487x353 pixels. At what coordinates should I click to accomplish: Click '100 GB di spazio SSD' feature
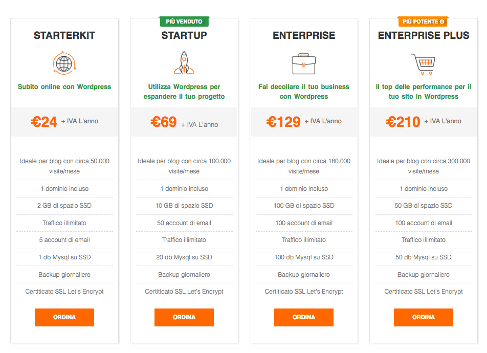(x=304, y=206)
